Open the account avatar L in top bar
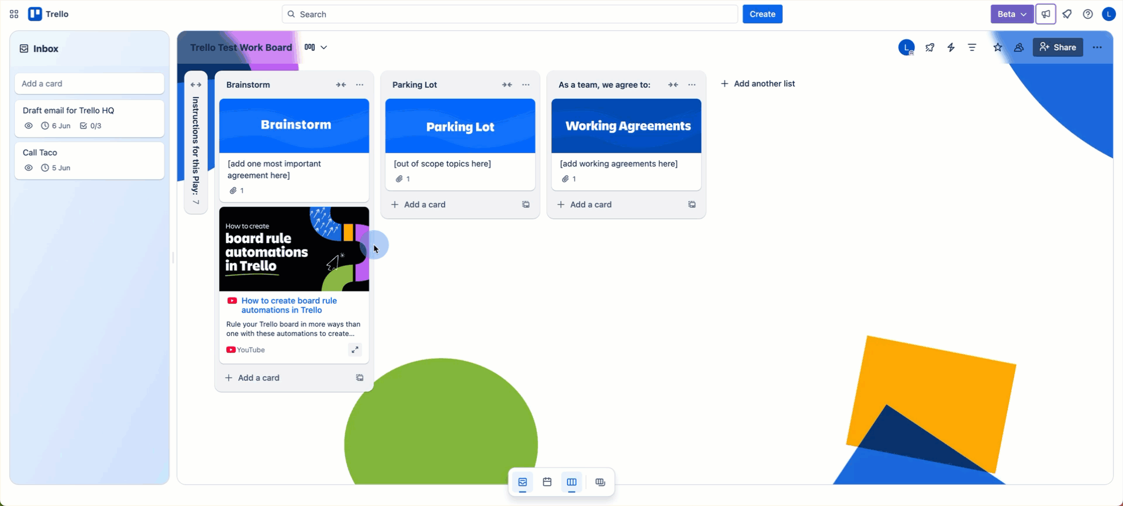The image size is (1123, 506). pos(1108,14)
